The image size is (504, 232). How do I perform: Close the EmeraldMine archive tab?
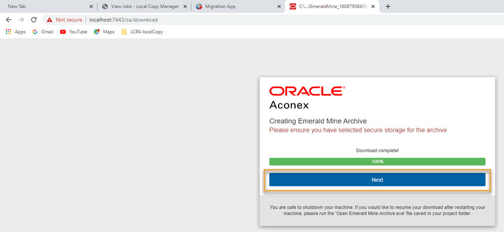point(374,6)
